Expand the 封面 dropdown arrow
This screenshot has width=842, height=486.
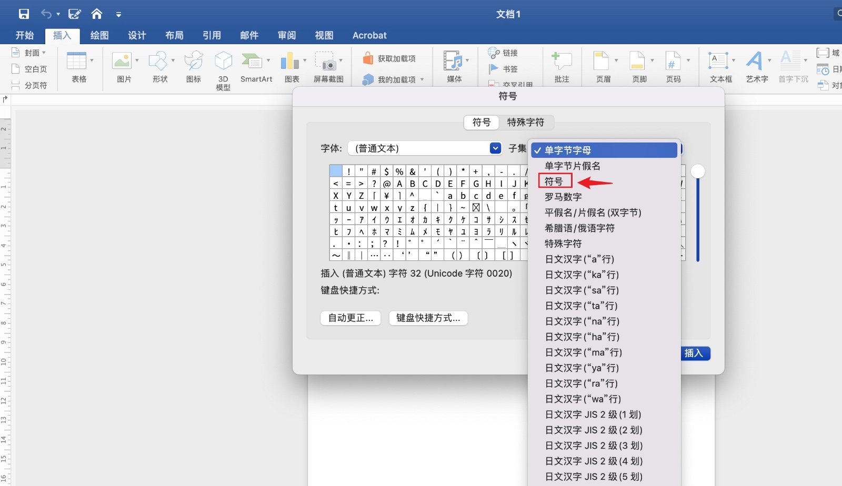[x=44, y=53]
